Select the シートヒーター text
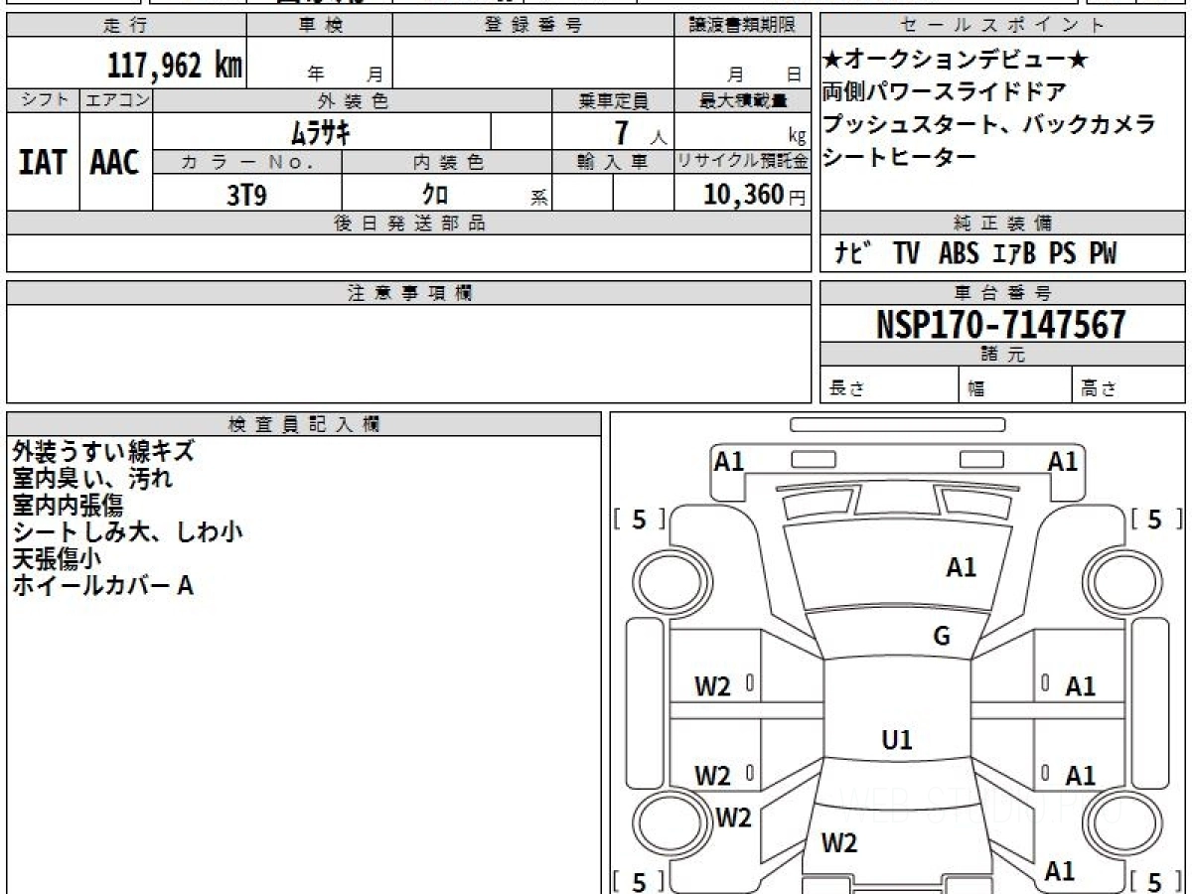The width and height of the screenshot is (1192, 894). (900, 156)
